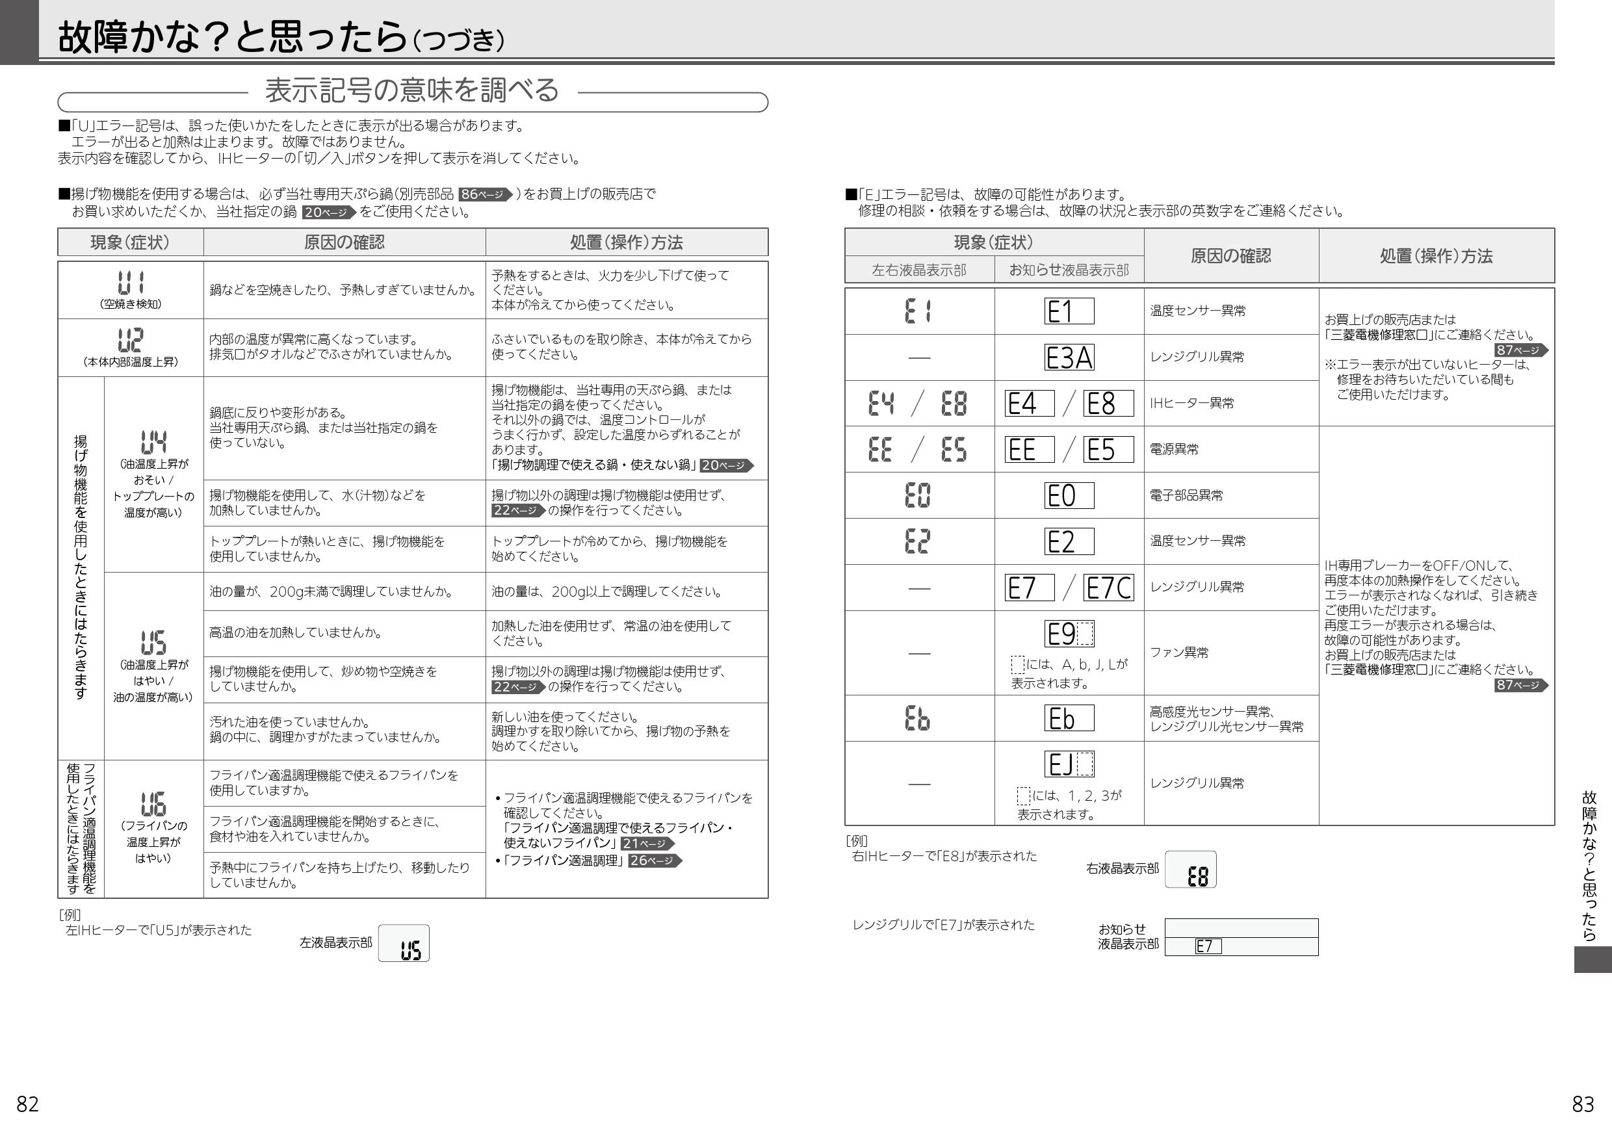Click the EE segment display symbol
The width and height of the screenshot is (1612, 1140).
[x=881, y=449]
